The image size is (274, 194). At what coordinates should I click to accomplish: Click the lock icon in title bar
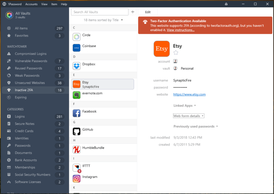[226, 4]
